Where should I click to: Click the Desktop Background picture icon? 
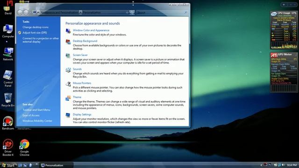point(68,42)
